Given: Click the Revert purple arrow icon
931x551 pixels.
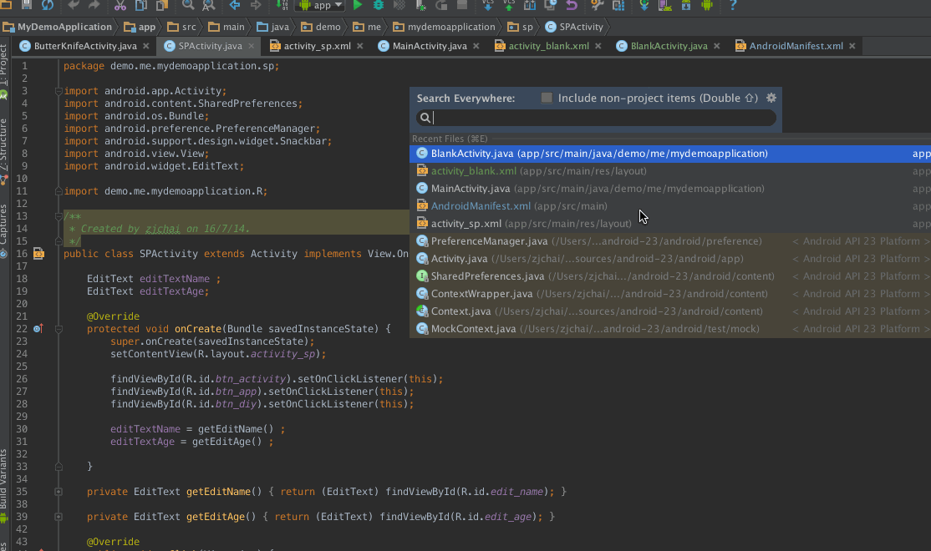Looking at the screenshot, I should pos(571,5).
